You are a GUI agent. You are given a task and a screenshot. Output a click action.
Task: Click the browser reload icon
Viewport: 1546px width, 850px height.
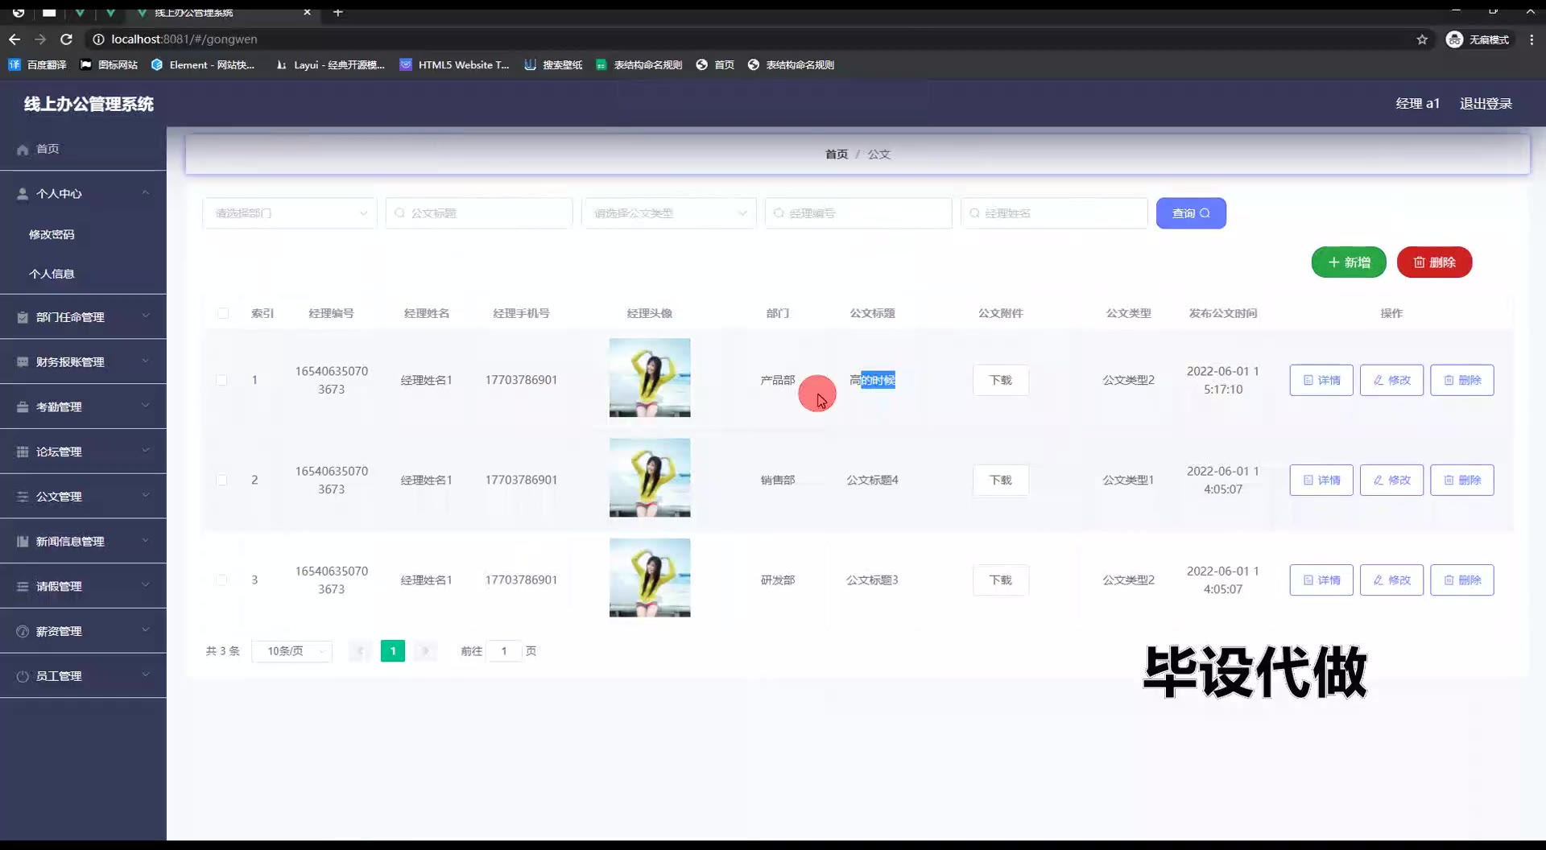click(x=67, y=39)
